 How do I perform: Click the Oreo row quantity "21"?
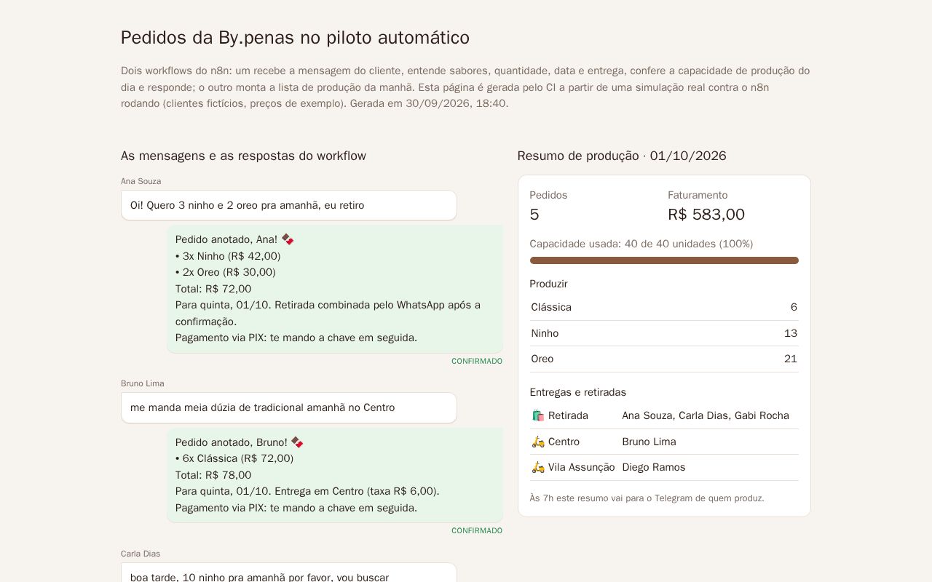tap(791, 359)
